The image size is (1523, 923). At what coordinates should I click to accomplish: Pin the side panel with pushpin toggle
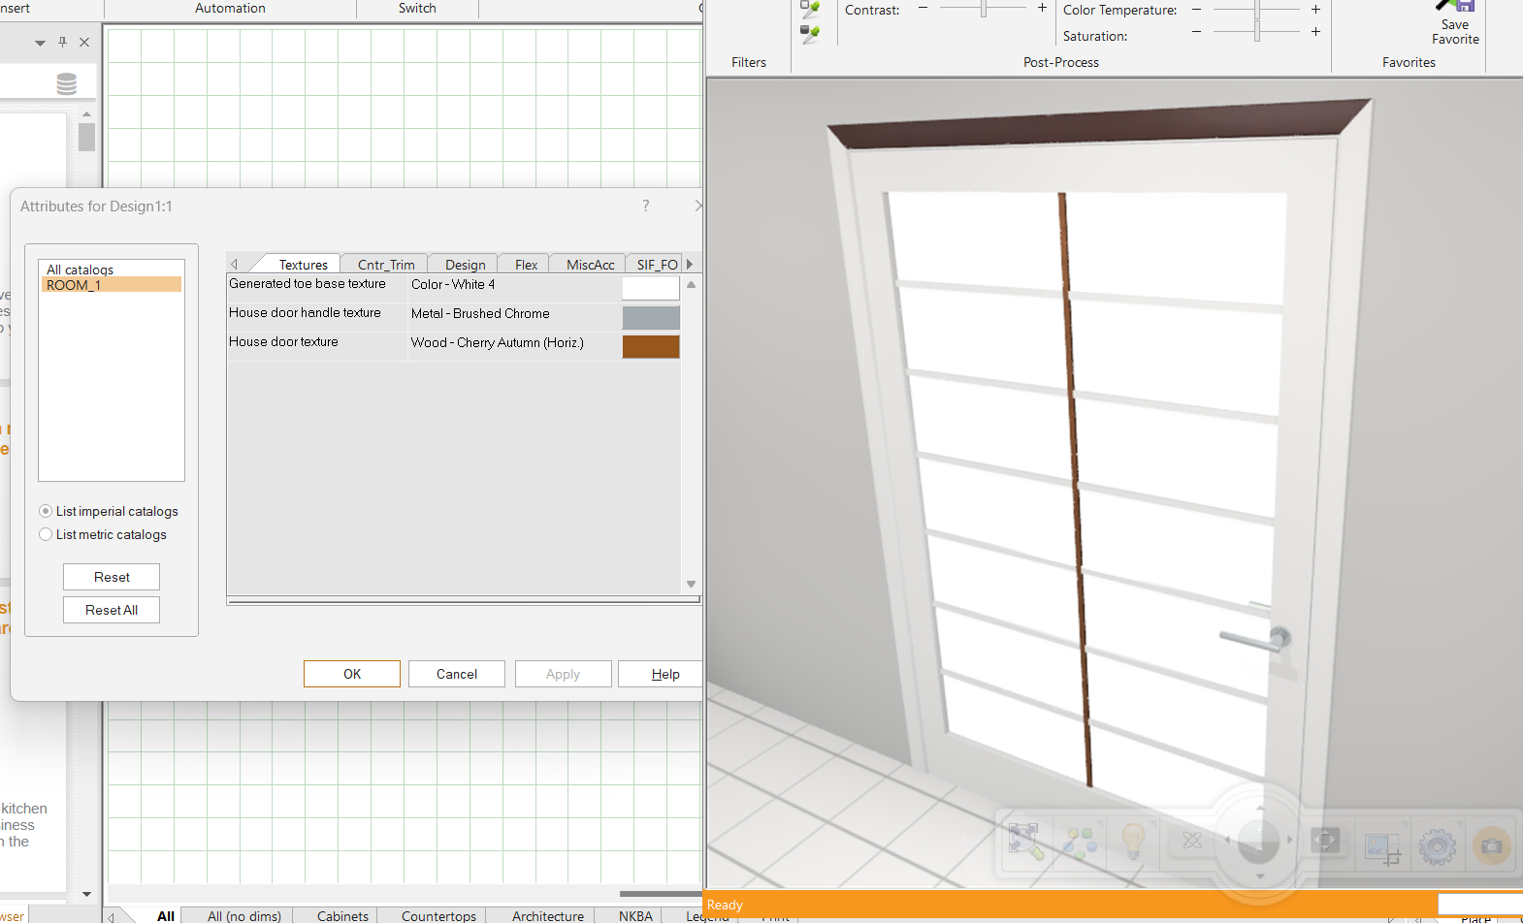point(62,42)
